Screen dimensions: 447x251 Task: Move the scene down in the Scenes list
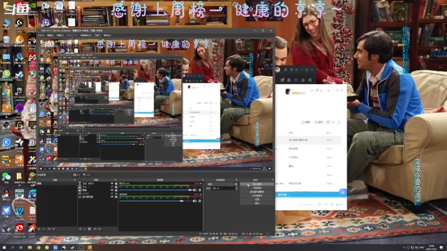pyautogui.click(x=54, y=229)
